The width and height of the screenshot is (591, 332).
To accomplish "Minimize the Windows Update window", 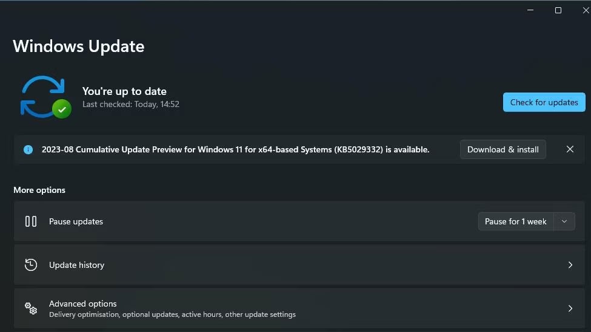I will (x=530, y=10).
